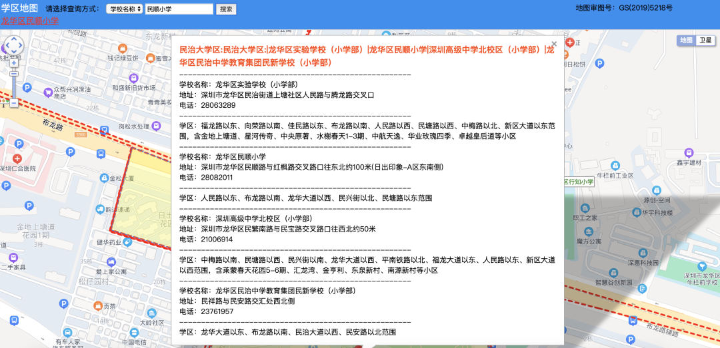Click the 深惠科技园 building marker

click(x=643, y=254)
